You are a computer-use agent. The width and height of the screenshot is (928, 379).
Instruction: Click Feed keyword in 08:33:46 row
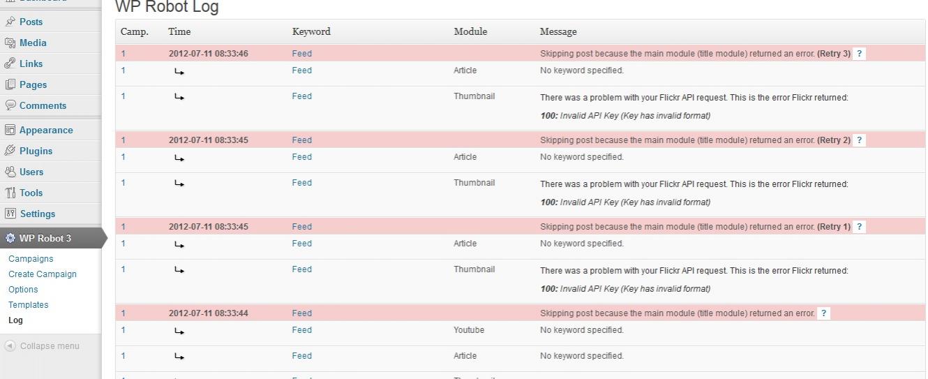pyautogui.click(x=301, y=54)
